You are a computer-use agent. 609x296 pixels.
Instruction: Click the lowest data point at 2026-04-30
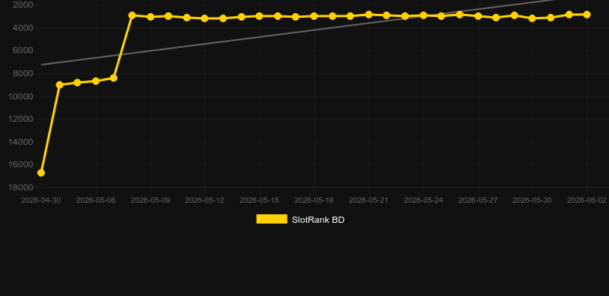click(41, 173)
